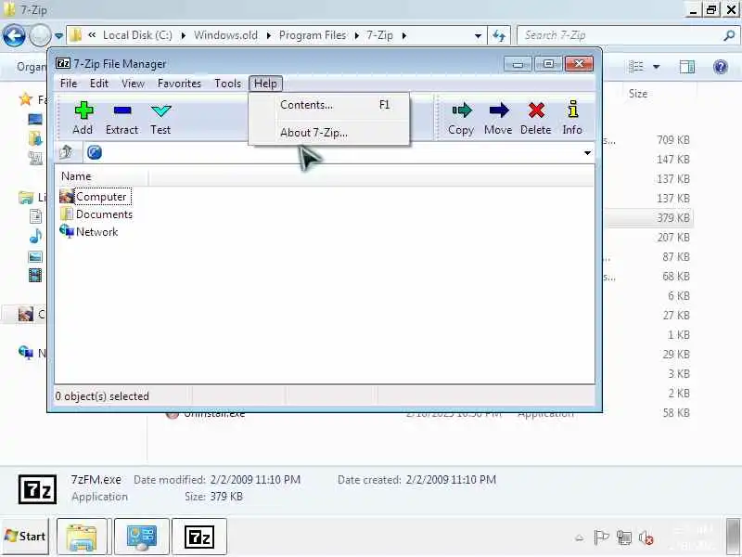Open the Explorer address history dropdown
The width and height of the screenshot is (742, 557).
pos(478,35)
